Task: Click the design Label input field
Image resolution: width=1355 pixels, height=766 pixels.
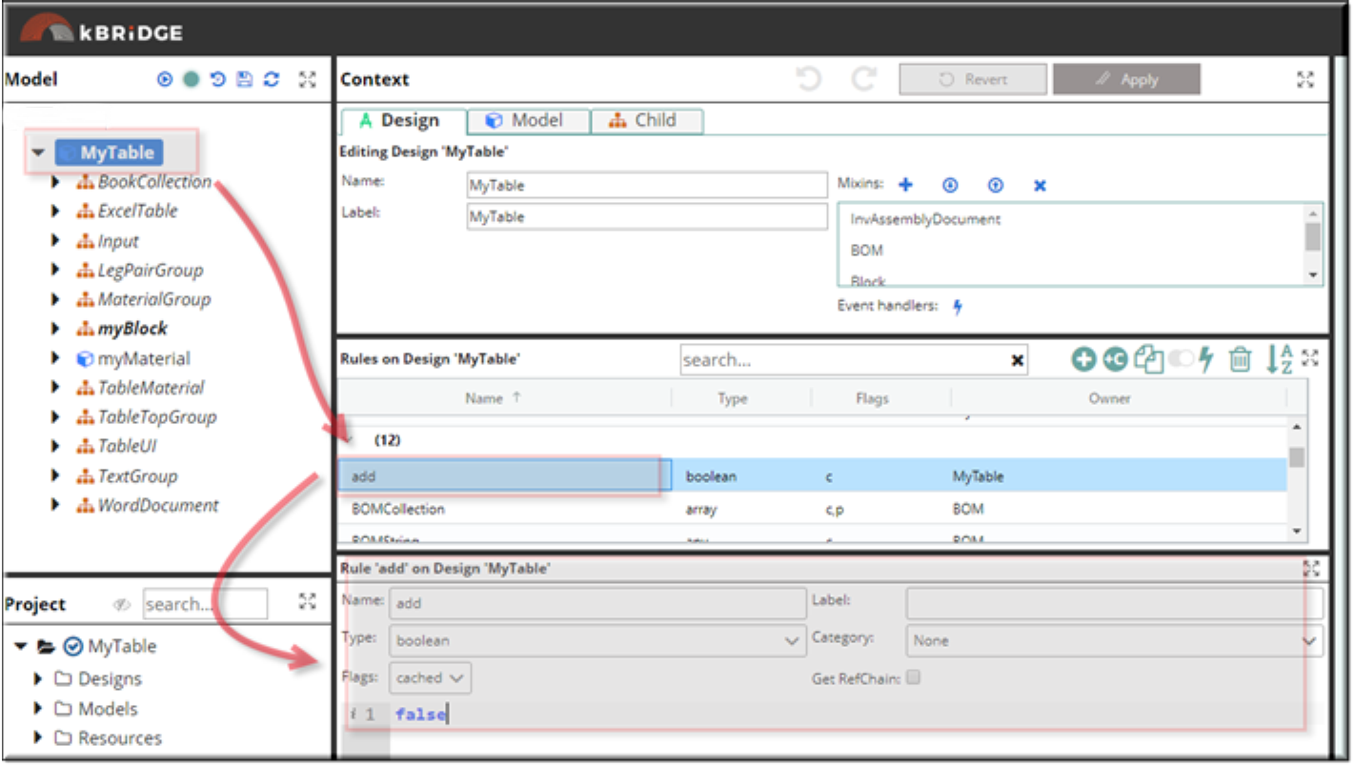Action: (x=647, y=217)
